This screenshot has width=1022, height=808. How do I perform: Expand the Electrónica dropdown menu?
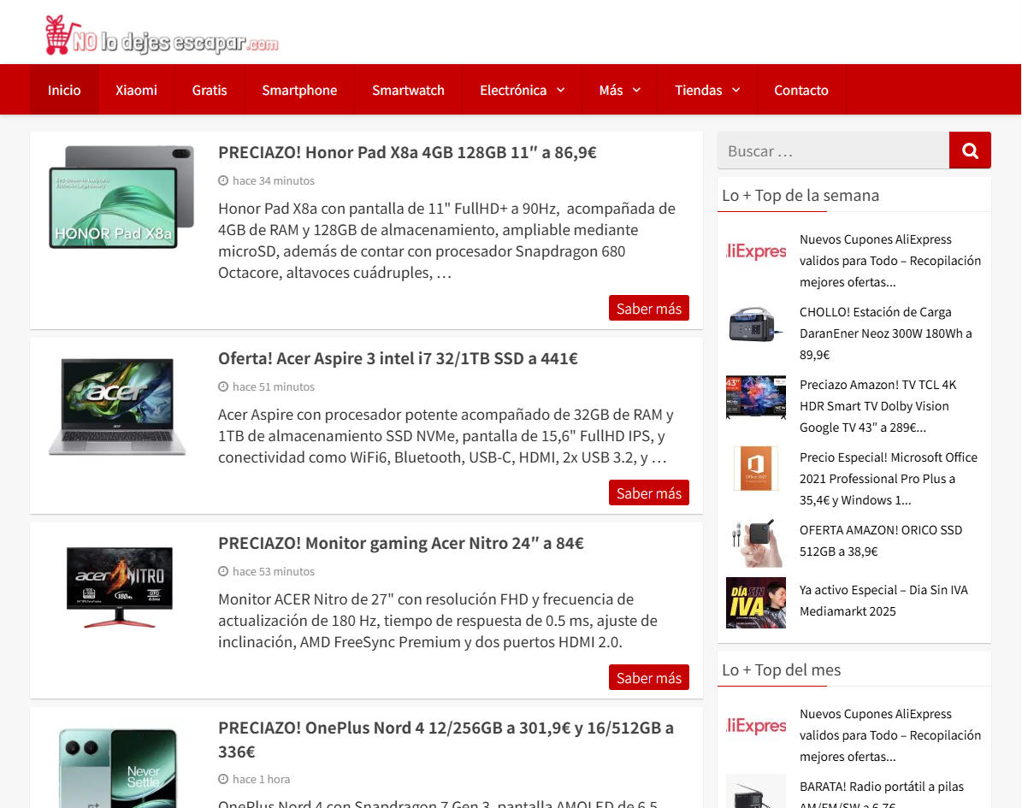click(x=522, y=90)
